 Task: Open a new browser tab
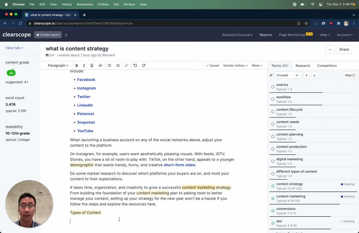point(84,15)
